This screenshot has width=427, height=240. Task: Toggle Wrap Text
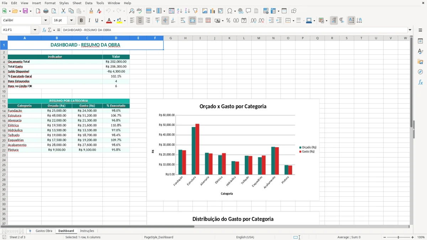(183, 21)
